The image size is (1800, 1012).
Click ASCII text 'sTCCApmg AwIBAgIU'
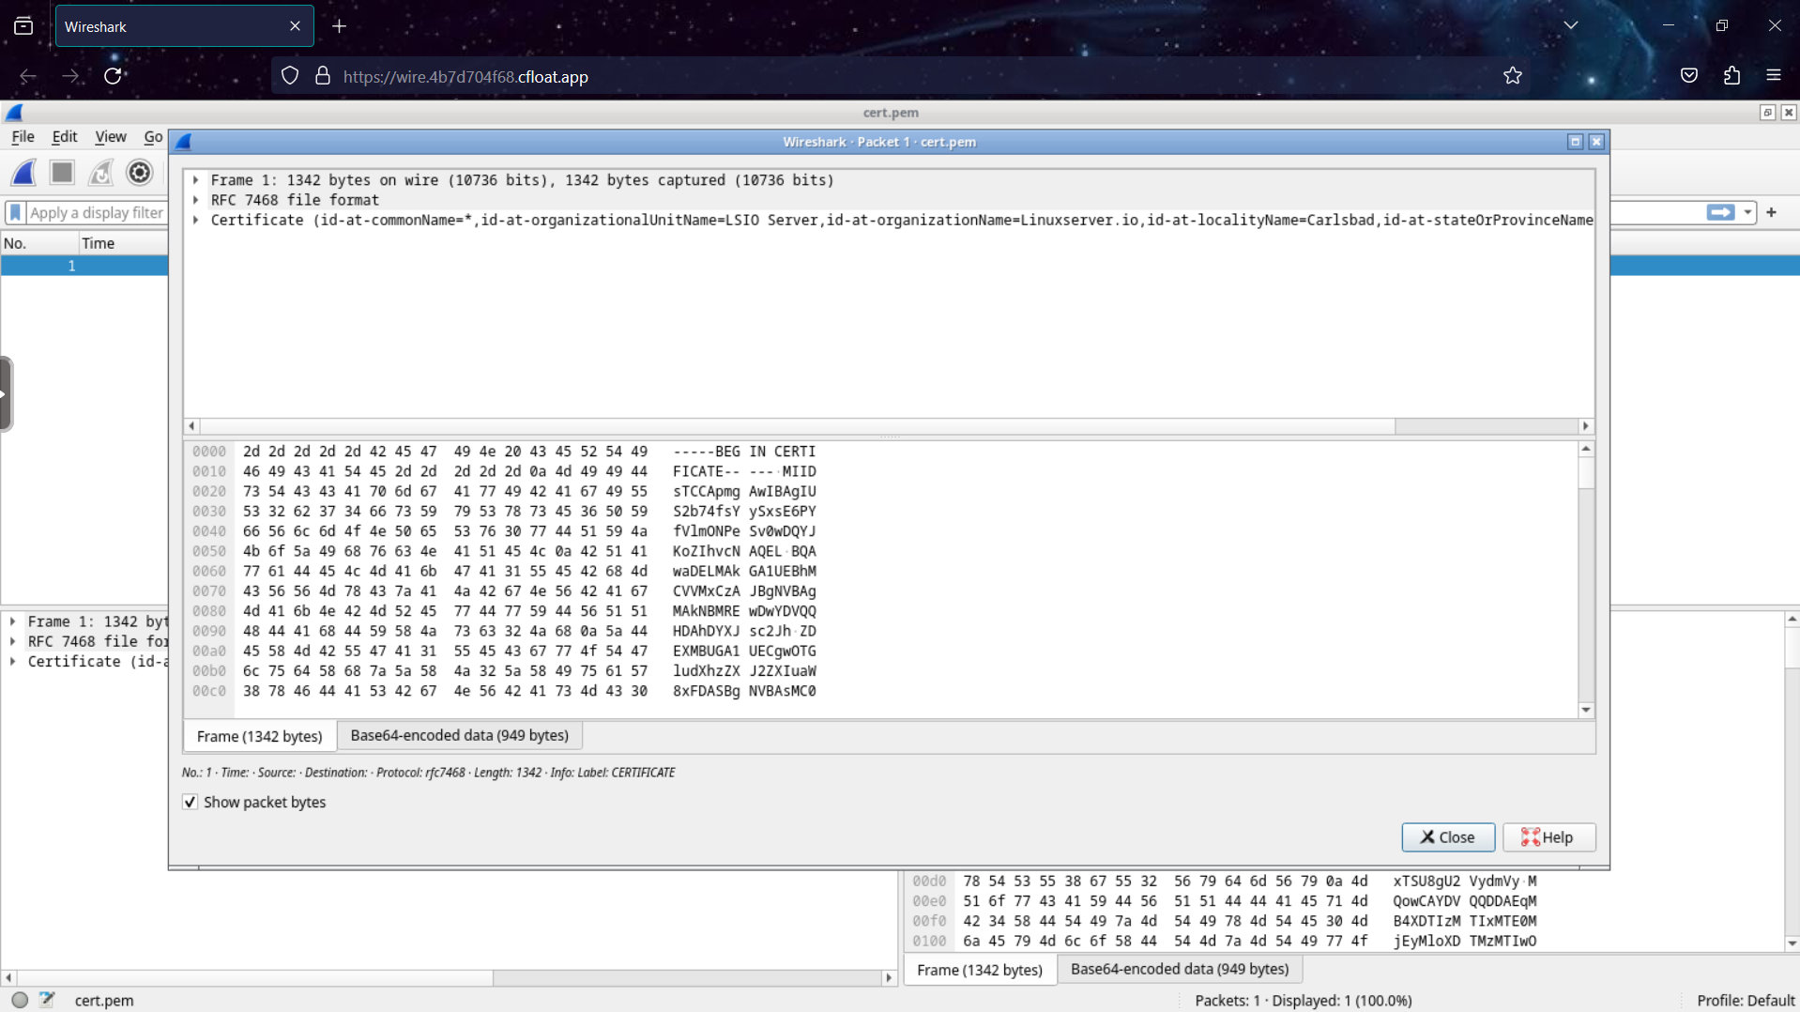point(744,492)
